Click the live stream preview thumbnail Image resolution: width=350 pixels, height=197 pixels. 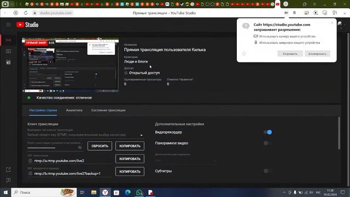point(71,65)
